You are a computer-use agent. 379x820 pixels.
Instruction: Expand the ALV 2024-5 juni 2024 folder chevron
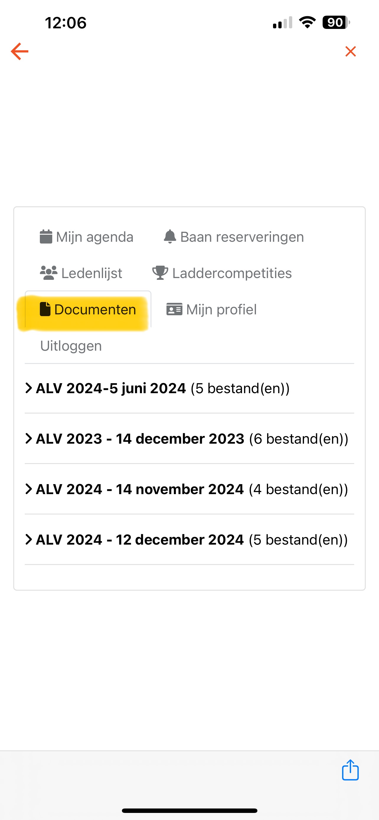[x=29, y=388]
